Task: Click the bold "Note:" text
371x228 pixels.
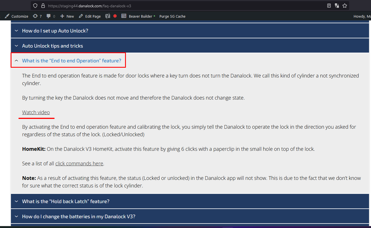Action: coord(29,178)
